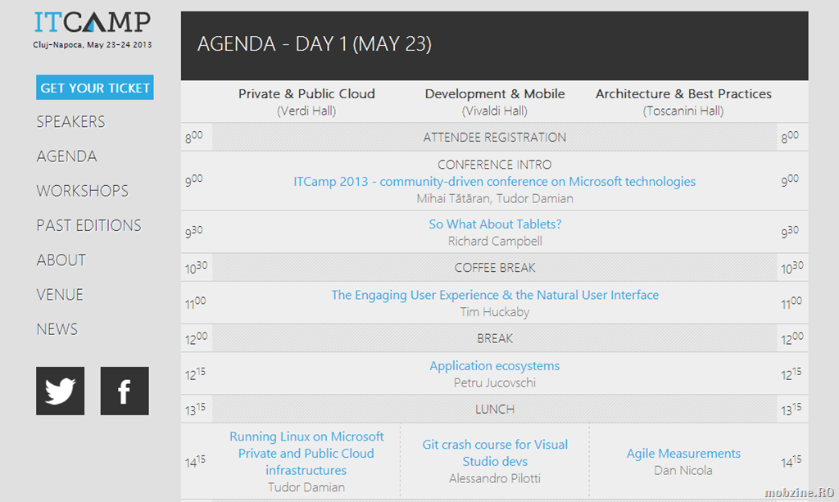Open the News section
The image size is (839, 502).
pos(57,329)
